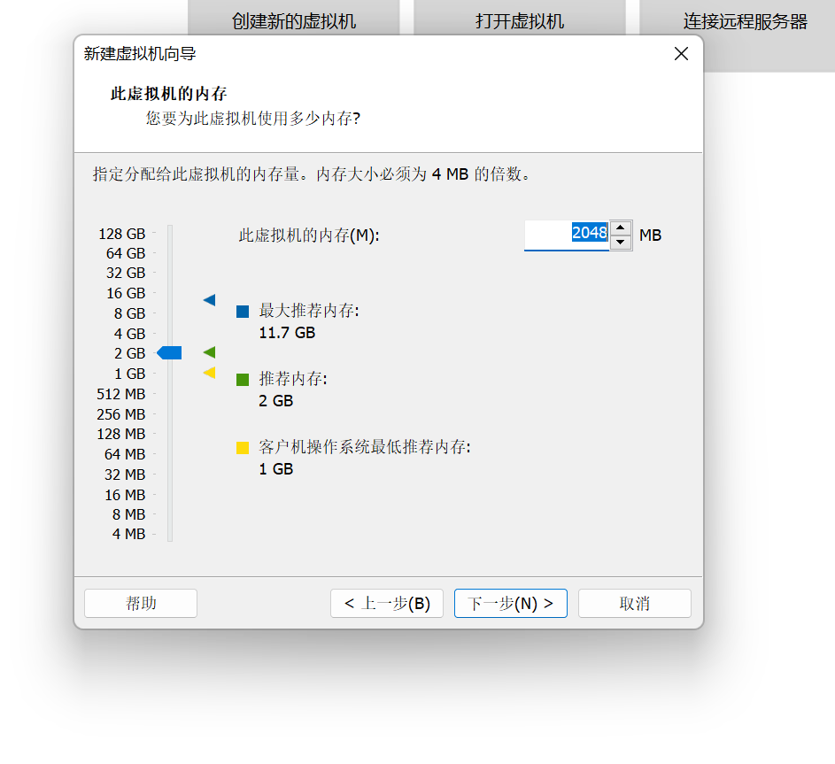Go back with 上一步(B) button

(x=387, y=603)
